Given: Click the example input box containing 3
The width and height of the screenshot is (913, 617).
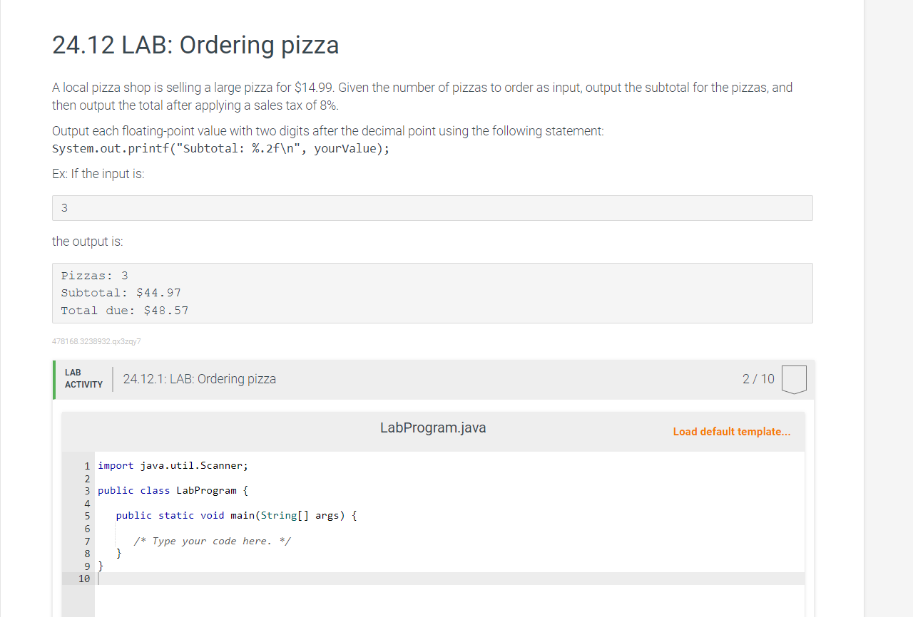Looking at the screenshot, I should [x=432, y=208].
